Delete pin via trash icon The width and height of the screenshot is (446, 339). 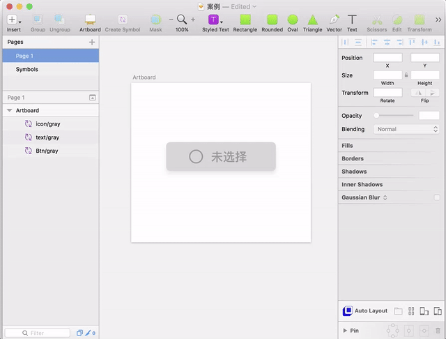click(x=438, y=331)
